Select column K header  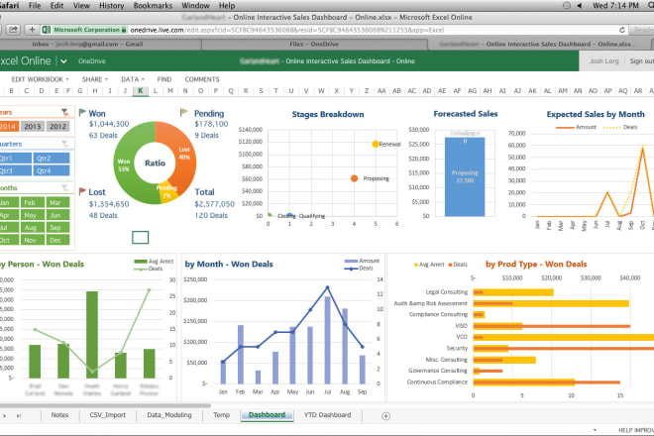pyautogui.click(x=141, y=91)
